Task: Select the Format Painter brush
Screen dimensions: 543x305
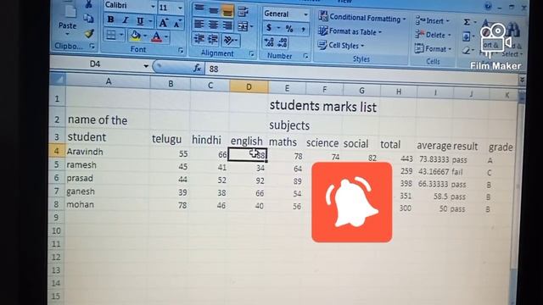Action: pos(89,34)
